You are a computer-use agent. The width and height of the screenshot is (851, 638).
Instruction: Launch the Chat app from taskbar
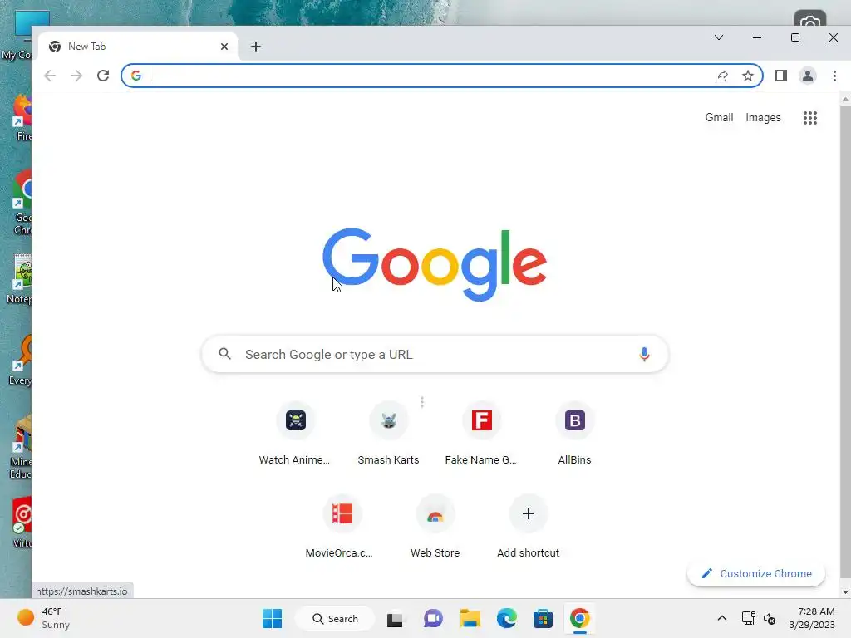(433, 618)
